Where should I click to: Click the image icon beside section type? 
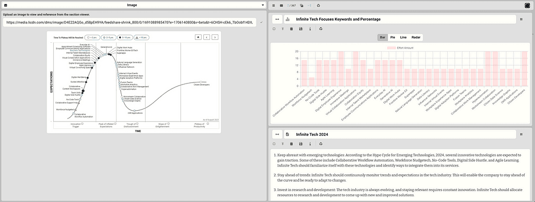pos(5,5)
